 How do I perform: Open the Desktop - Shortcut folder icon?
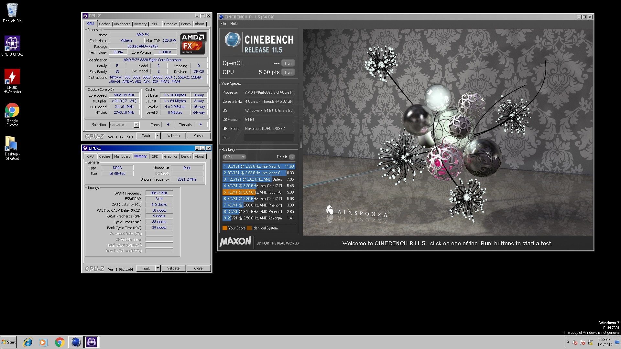tap(12, 148)
